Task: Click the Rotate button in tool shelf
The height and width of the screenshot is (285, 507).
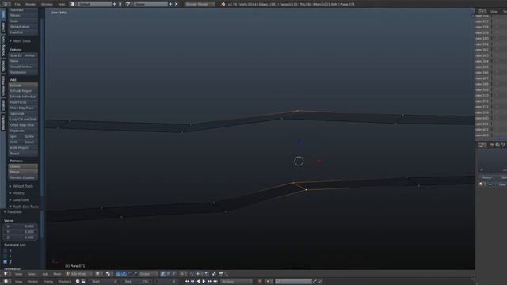Action: [x=23, y=16]
